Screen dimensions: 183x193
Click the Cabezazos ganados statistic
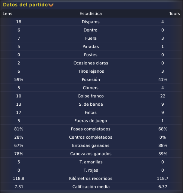(x=91, y=154)
